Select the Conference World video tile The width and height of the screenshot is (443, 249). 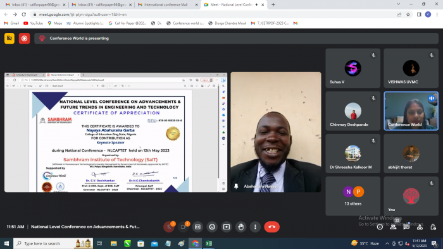[x=411, y=111]
